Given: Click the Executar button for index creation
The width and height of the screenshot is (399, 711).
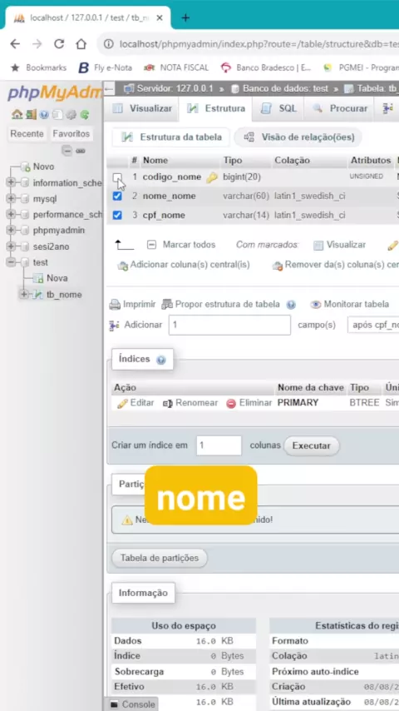Looking at the screenshot, I should pos(311,445).
